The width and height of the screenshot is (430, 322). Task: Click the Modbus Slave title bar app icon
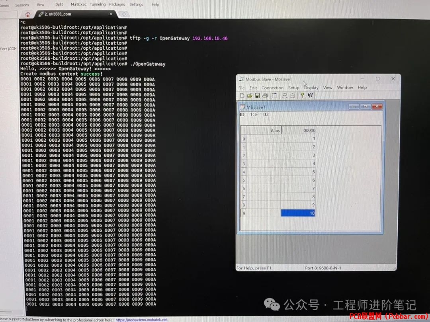coord(241,79)
